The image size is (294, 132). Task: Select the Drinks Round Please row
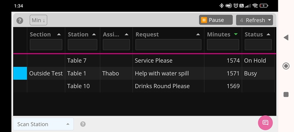click(x=144, y=86)
